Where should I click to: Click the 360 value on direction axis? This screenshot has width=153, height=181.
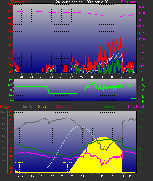9,80
